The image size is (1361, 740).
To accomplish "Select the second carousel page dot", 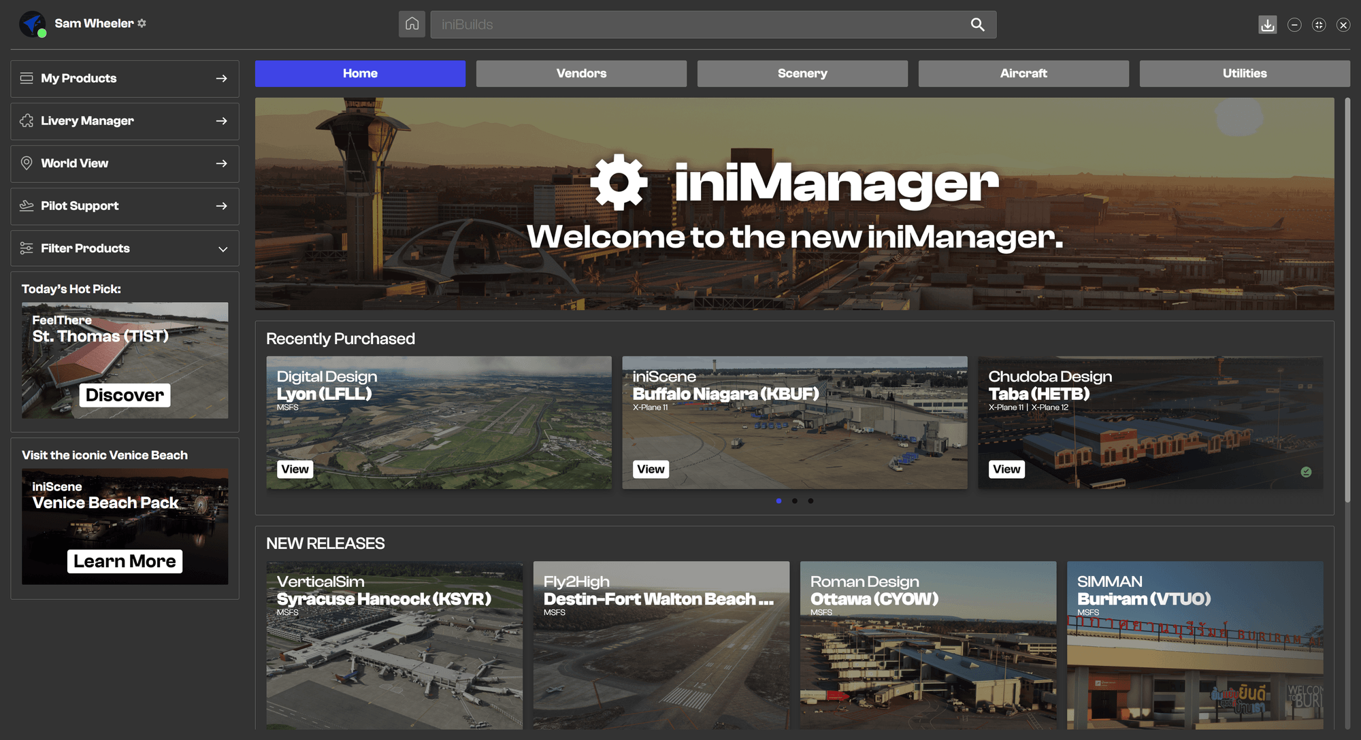I will pos(794,501).
